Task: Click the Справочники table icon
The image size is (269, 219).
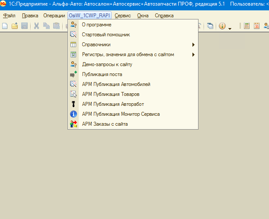Action: click(x=73, y=44)
